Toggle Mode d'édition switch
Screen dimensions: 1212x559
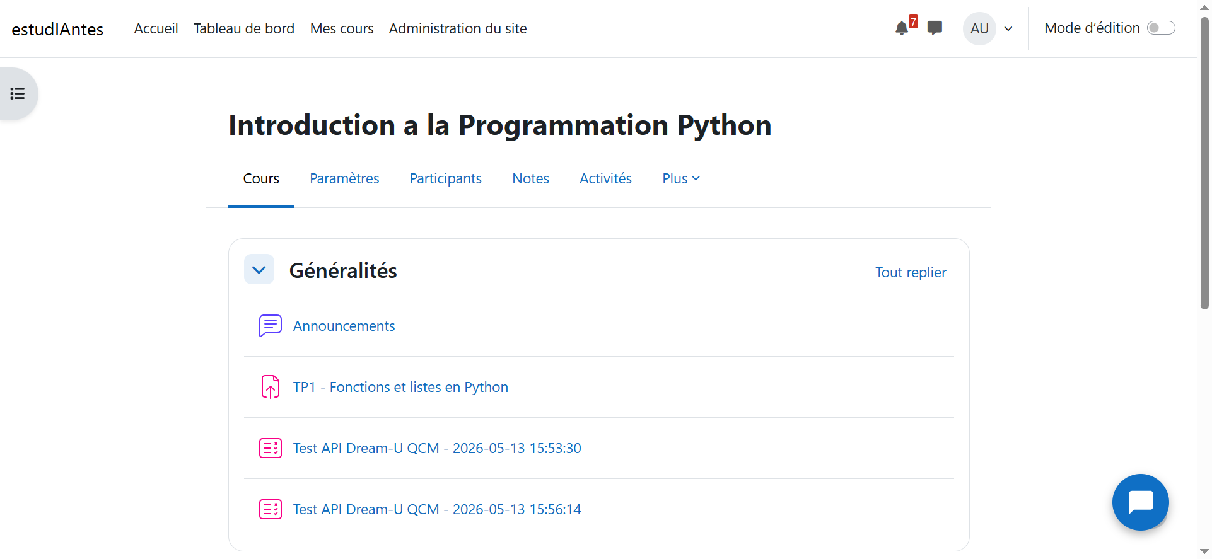(1161, 28)
